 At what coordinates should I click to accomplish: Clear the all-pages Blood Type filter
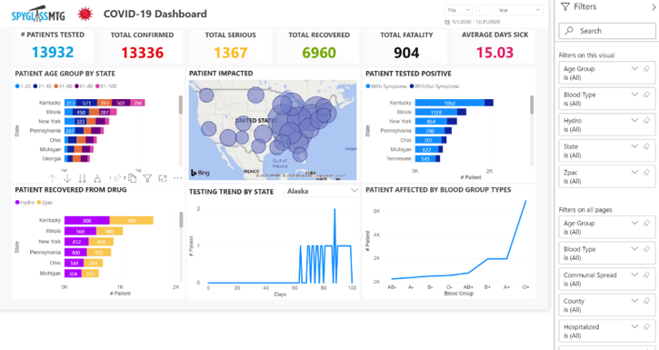[x=647, y=249]
